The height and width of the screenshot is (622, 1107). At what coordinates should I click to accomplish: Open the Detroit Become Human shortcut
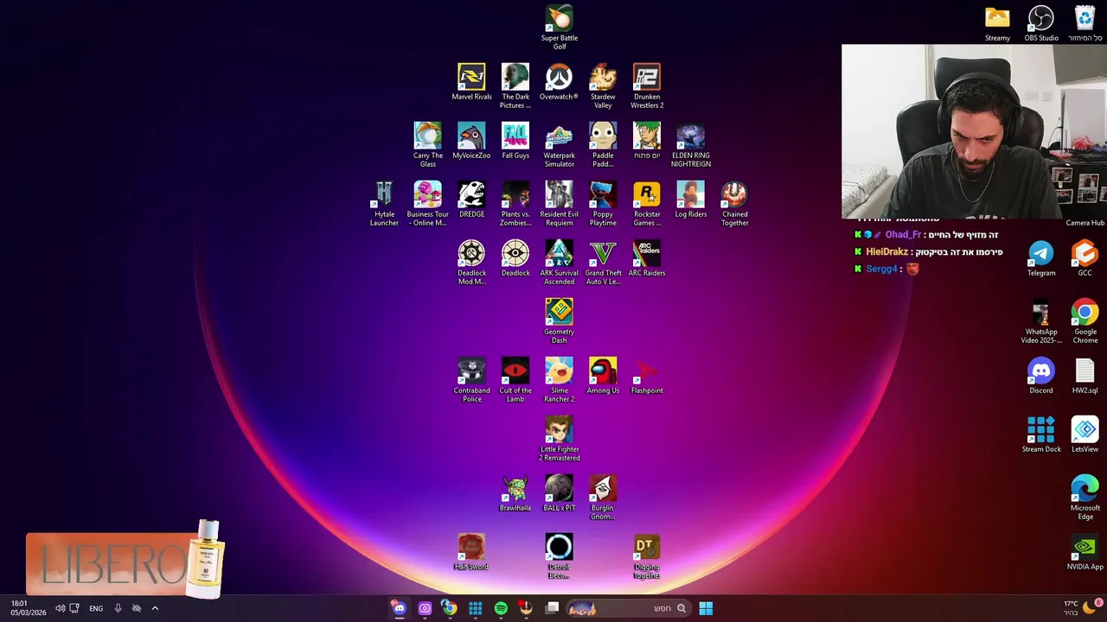tap(559, 555)
